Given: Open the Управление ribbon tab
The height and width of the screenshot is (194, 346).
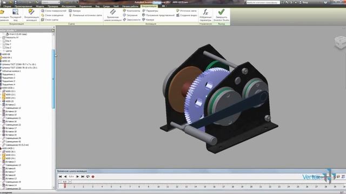Looking at the screenshot, I should [x=85, y=6].
